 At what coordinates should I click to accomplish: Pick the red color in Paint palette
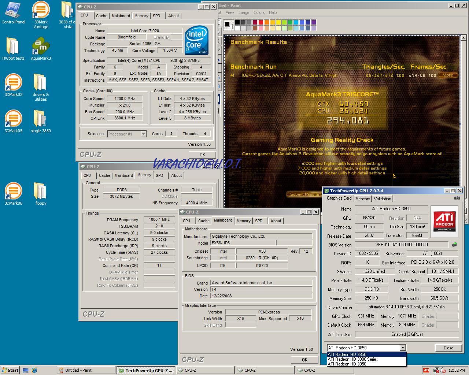(x=261, y=23)
